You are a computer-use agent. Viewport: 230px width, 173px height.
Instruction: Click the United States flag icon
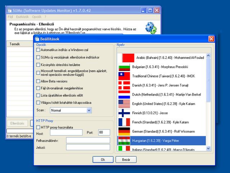[x=124, y=104]
